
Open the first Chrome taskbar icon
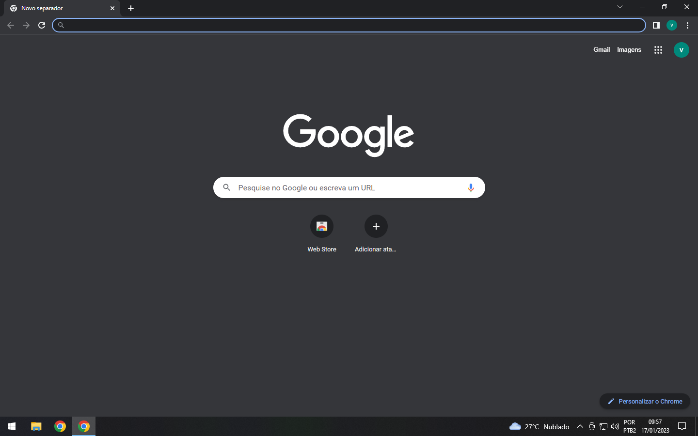pos(60,426)
